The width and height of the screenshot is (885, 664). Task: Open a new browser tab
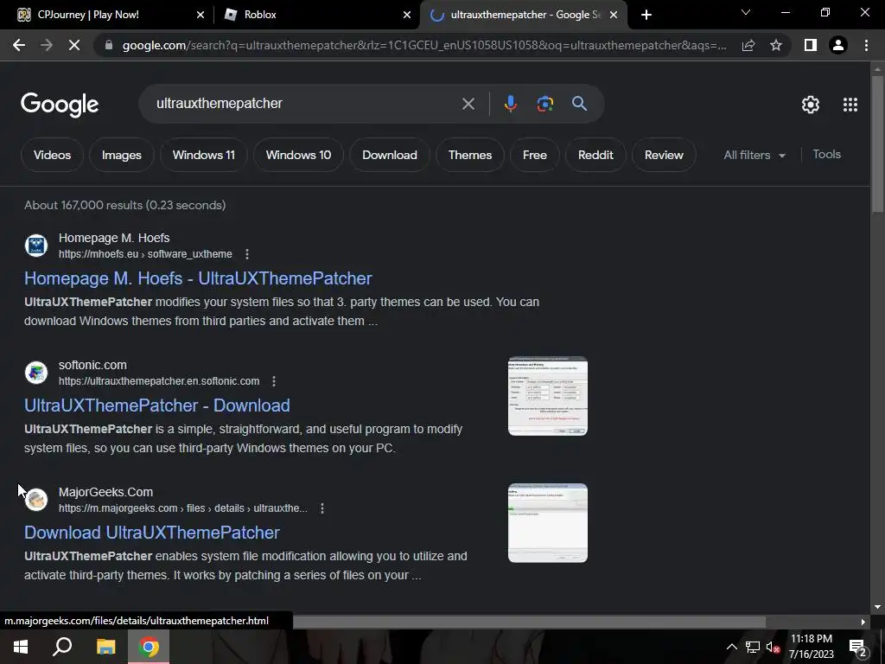coord(646,15)
